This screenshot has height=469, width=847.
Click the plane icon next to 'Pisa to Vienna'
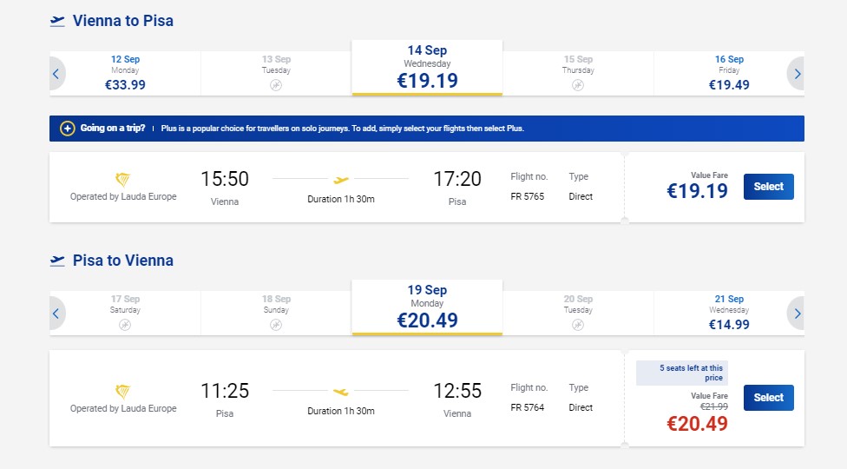pyautogui.click(x=58, y=261)
